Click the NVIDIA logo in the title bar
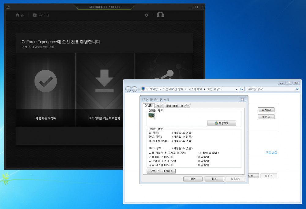The width and height of the screenshot is (306, 209). coord(8,7)
